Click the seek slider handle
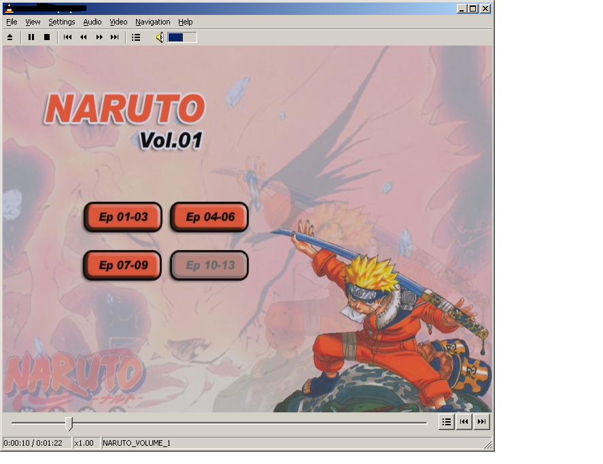Image resolution: width=603 pixels, height=464 pixels. (x=69, y=423)
